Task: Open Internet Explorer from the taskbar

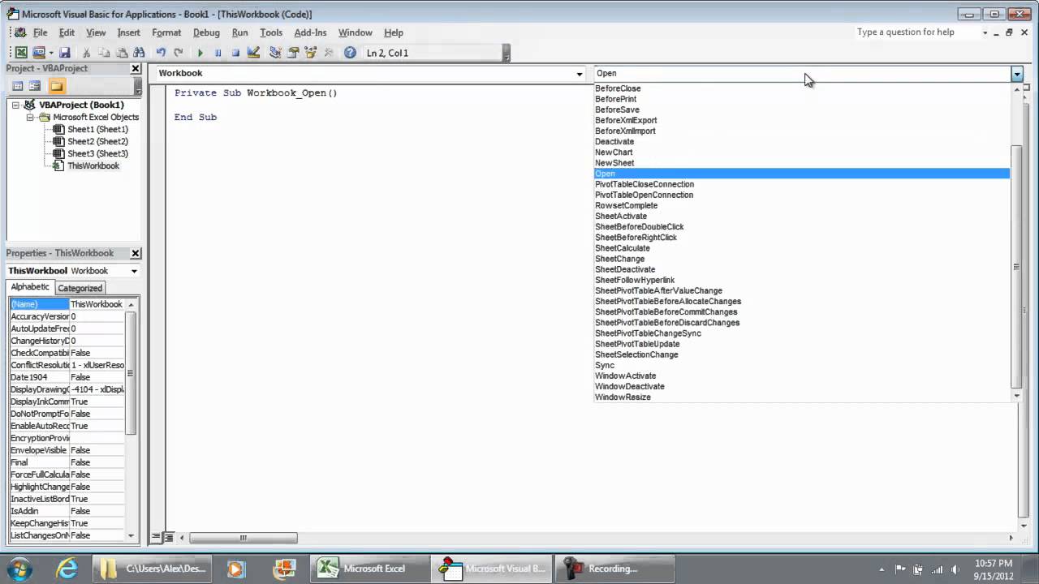Action: [x=67, y=568]
